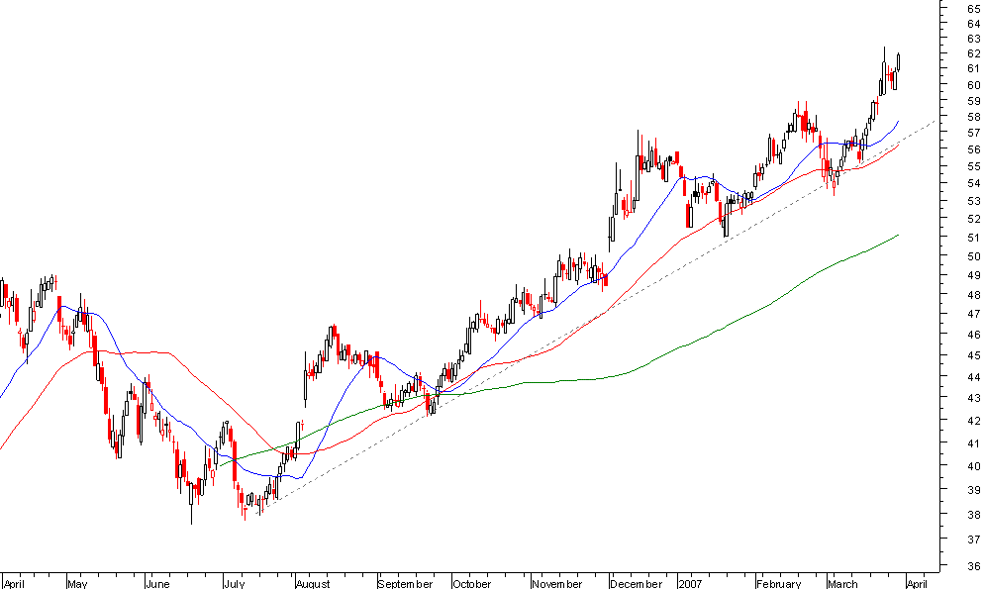Select the November month label
Screen dimensions: 984x589
tap(557, 583)
